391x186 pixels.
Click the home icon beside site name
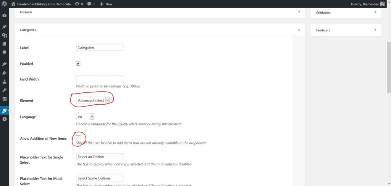(13, 4)
